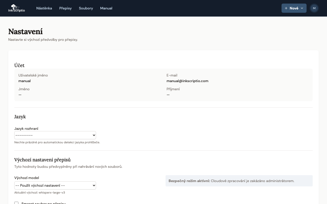The height and width of the screenshot is (204, 327).
Task: Go to the Přepisy section
Action: pos(65,8)
